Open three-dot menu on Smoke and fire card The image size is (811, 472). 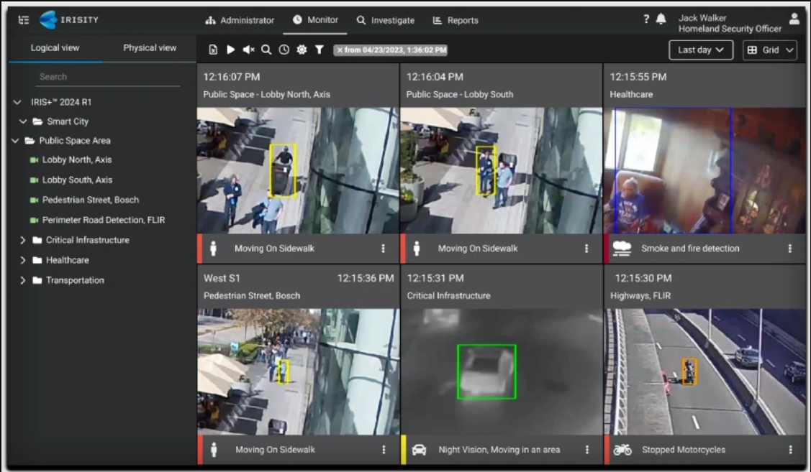click(x=790, y=249)
